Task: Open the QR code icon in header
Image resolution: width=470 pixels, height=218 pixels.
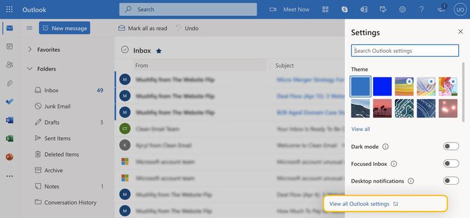Action: coord(325,9)
